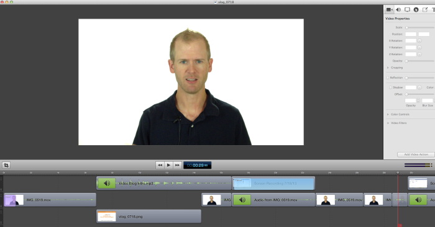Select the IMG_0519.mov clip after the Audio clip
Screen dimensions: 435x227
click(339, 200)
